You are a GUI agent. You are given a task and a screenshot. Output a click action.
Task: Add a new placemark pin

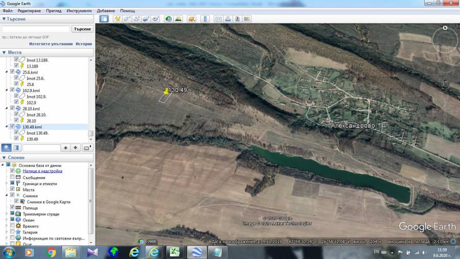[117, 19]
